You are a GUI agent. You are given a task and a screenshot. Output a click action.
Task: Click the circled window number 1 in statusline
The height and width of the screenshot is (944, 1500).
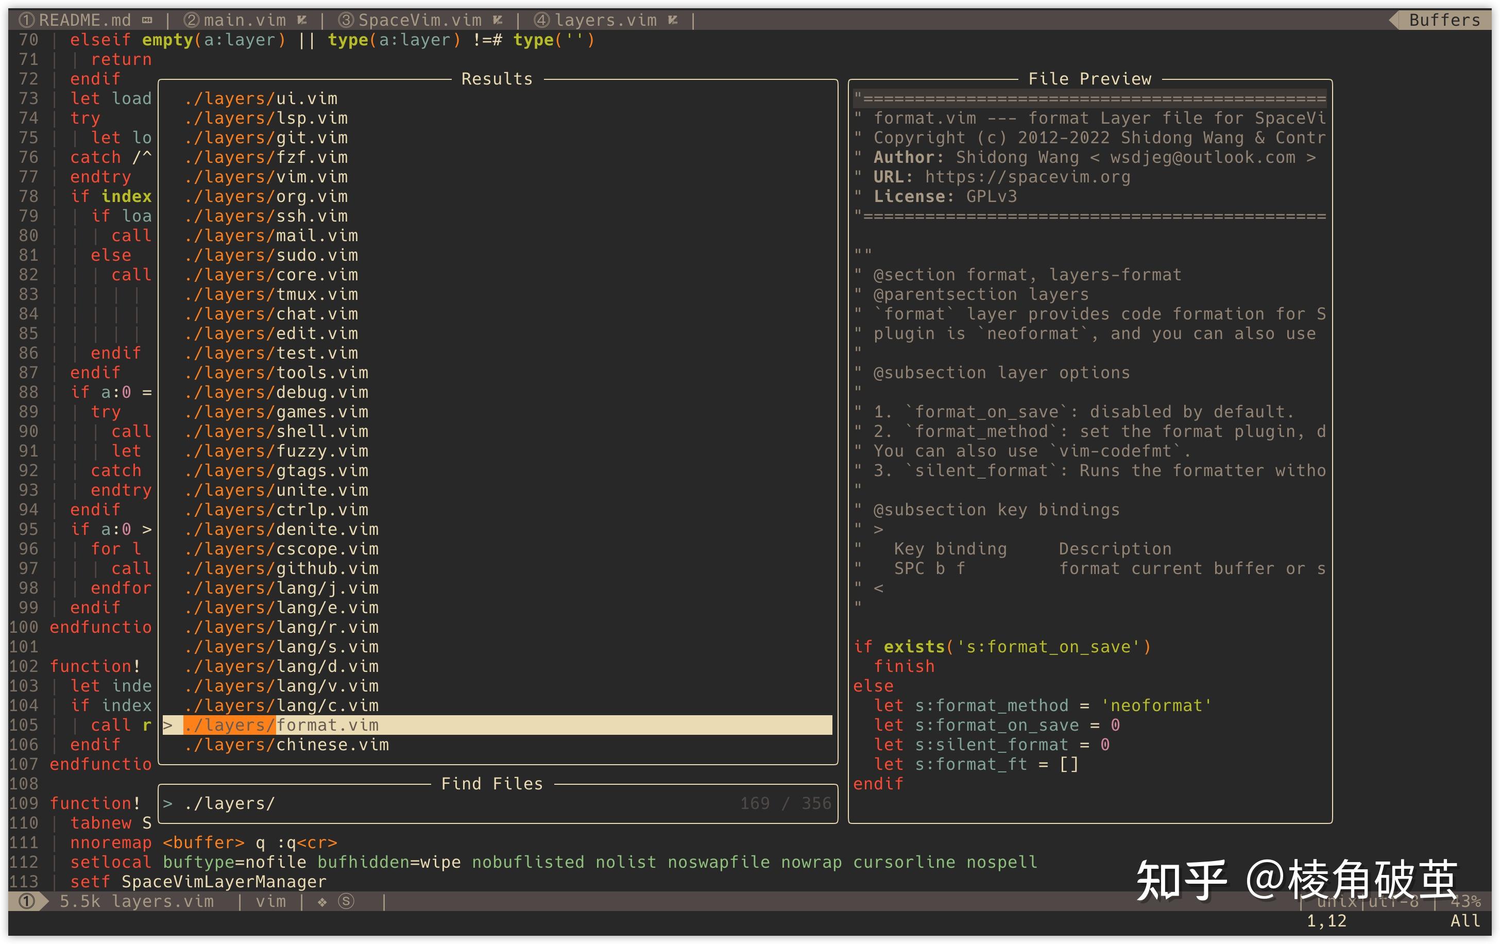(x=26, y=901)
